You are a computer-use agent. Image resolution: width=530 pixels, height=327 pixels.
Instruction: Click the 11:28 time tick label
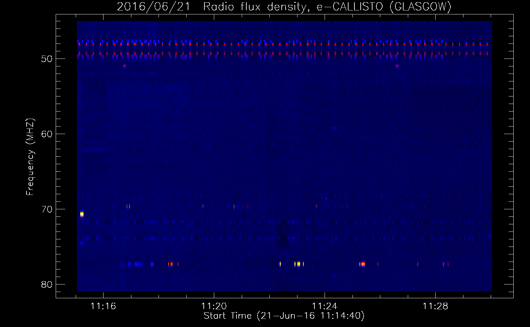[x=435, y=306]
